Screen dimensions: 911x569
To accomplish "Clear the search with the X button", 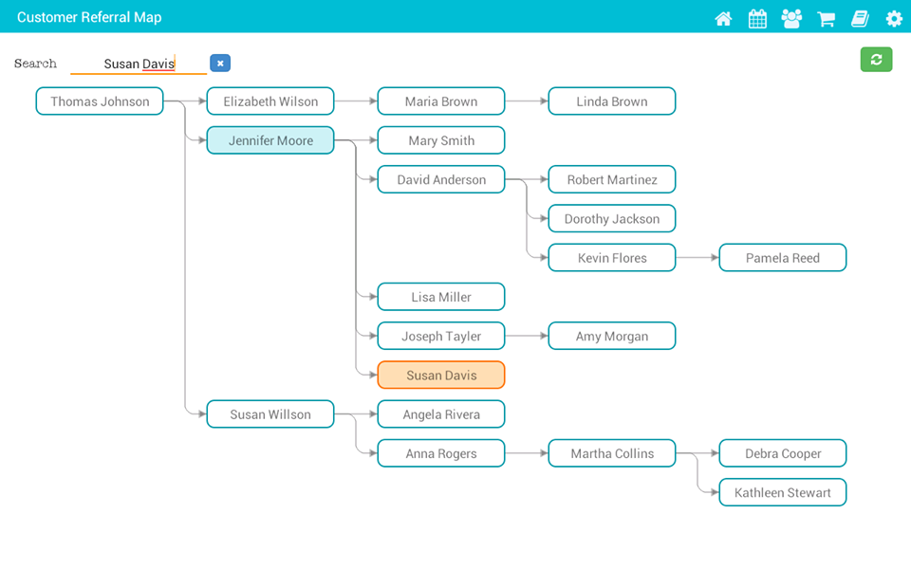I will [220, 64].
